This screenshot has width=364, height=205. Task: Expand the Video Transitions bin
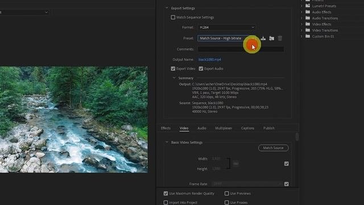[x=301, y=30]
